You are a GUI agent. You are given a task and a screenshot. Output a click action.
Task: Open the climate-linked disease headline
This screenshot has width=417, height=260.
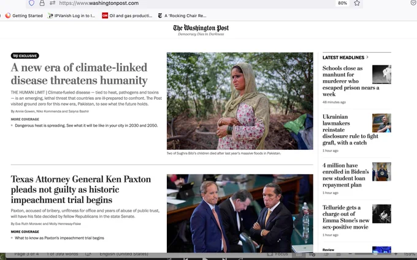pos(79,74)
